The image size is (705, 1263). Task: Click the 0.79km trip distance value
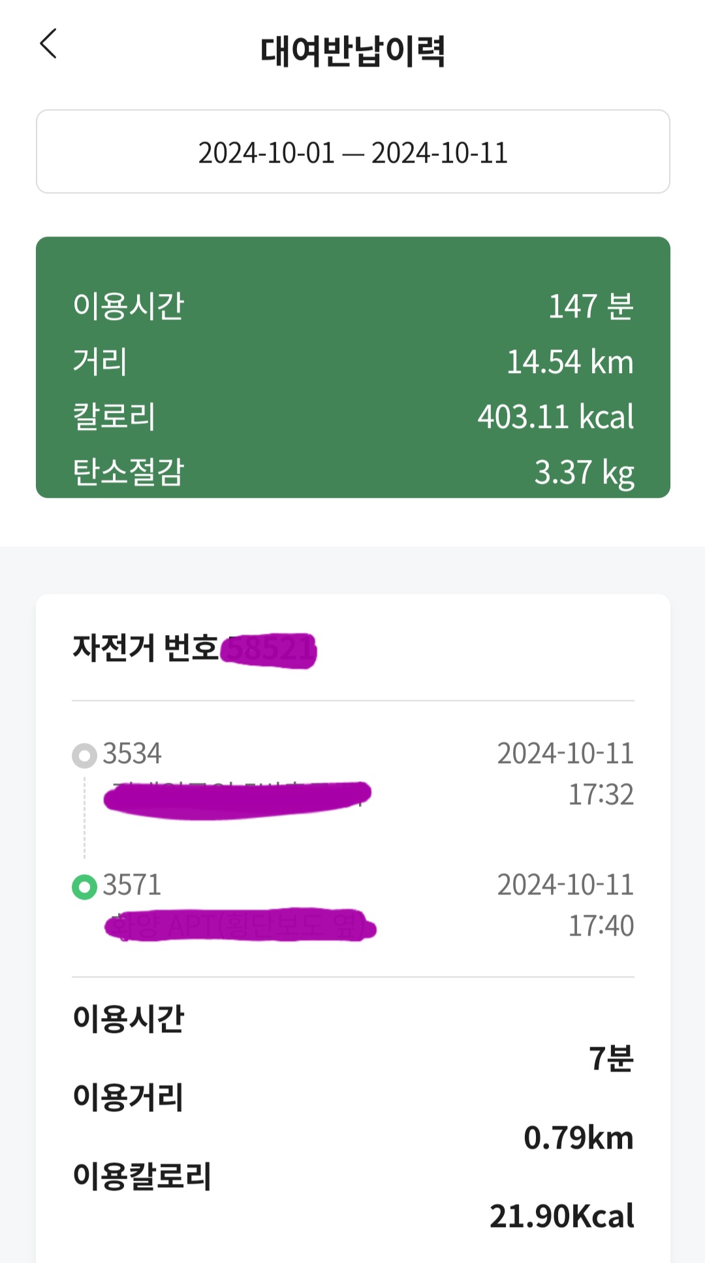pyautogui.click(x=578, y=1138)
